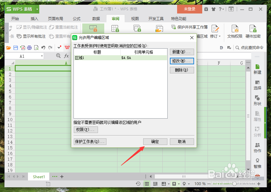
Task: Select the Sheet1 tab
Action: coord(38,177)
